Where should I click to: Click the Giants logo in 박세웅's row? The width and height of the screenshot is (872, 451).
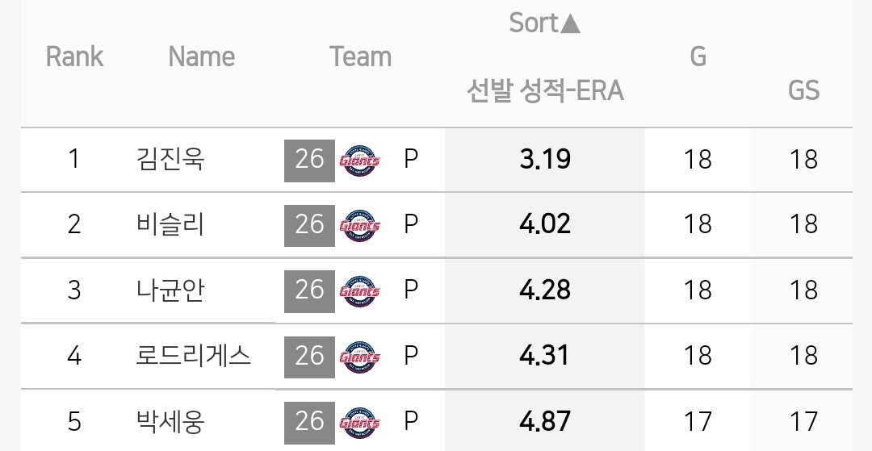[x=360, y=423]
